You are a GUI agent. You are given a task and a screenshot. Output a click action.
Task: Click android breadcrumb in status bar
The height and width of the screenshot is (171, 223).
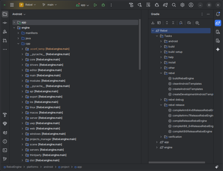coord(48,167)
